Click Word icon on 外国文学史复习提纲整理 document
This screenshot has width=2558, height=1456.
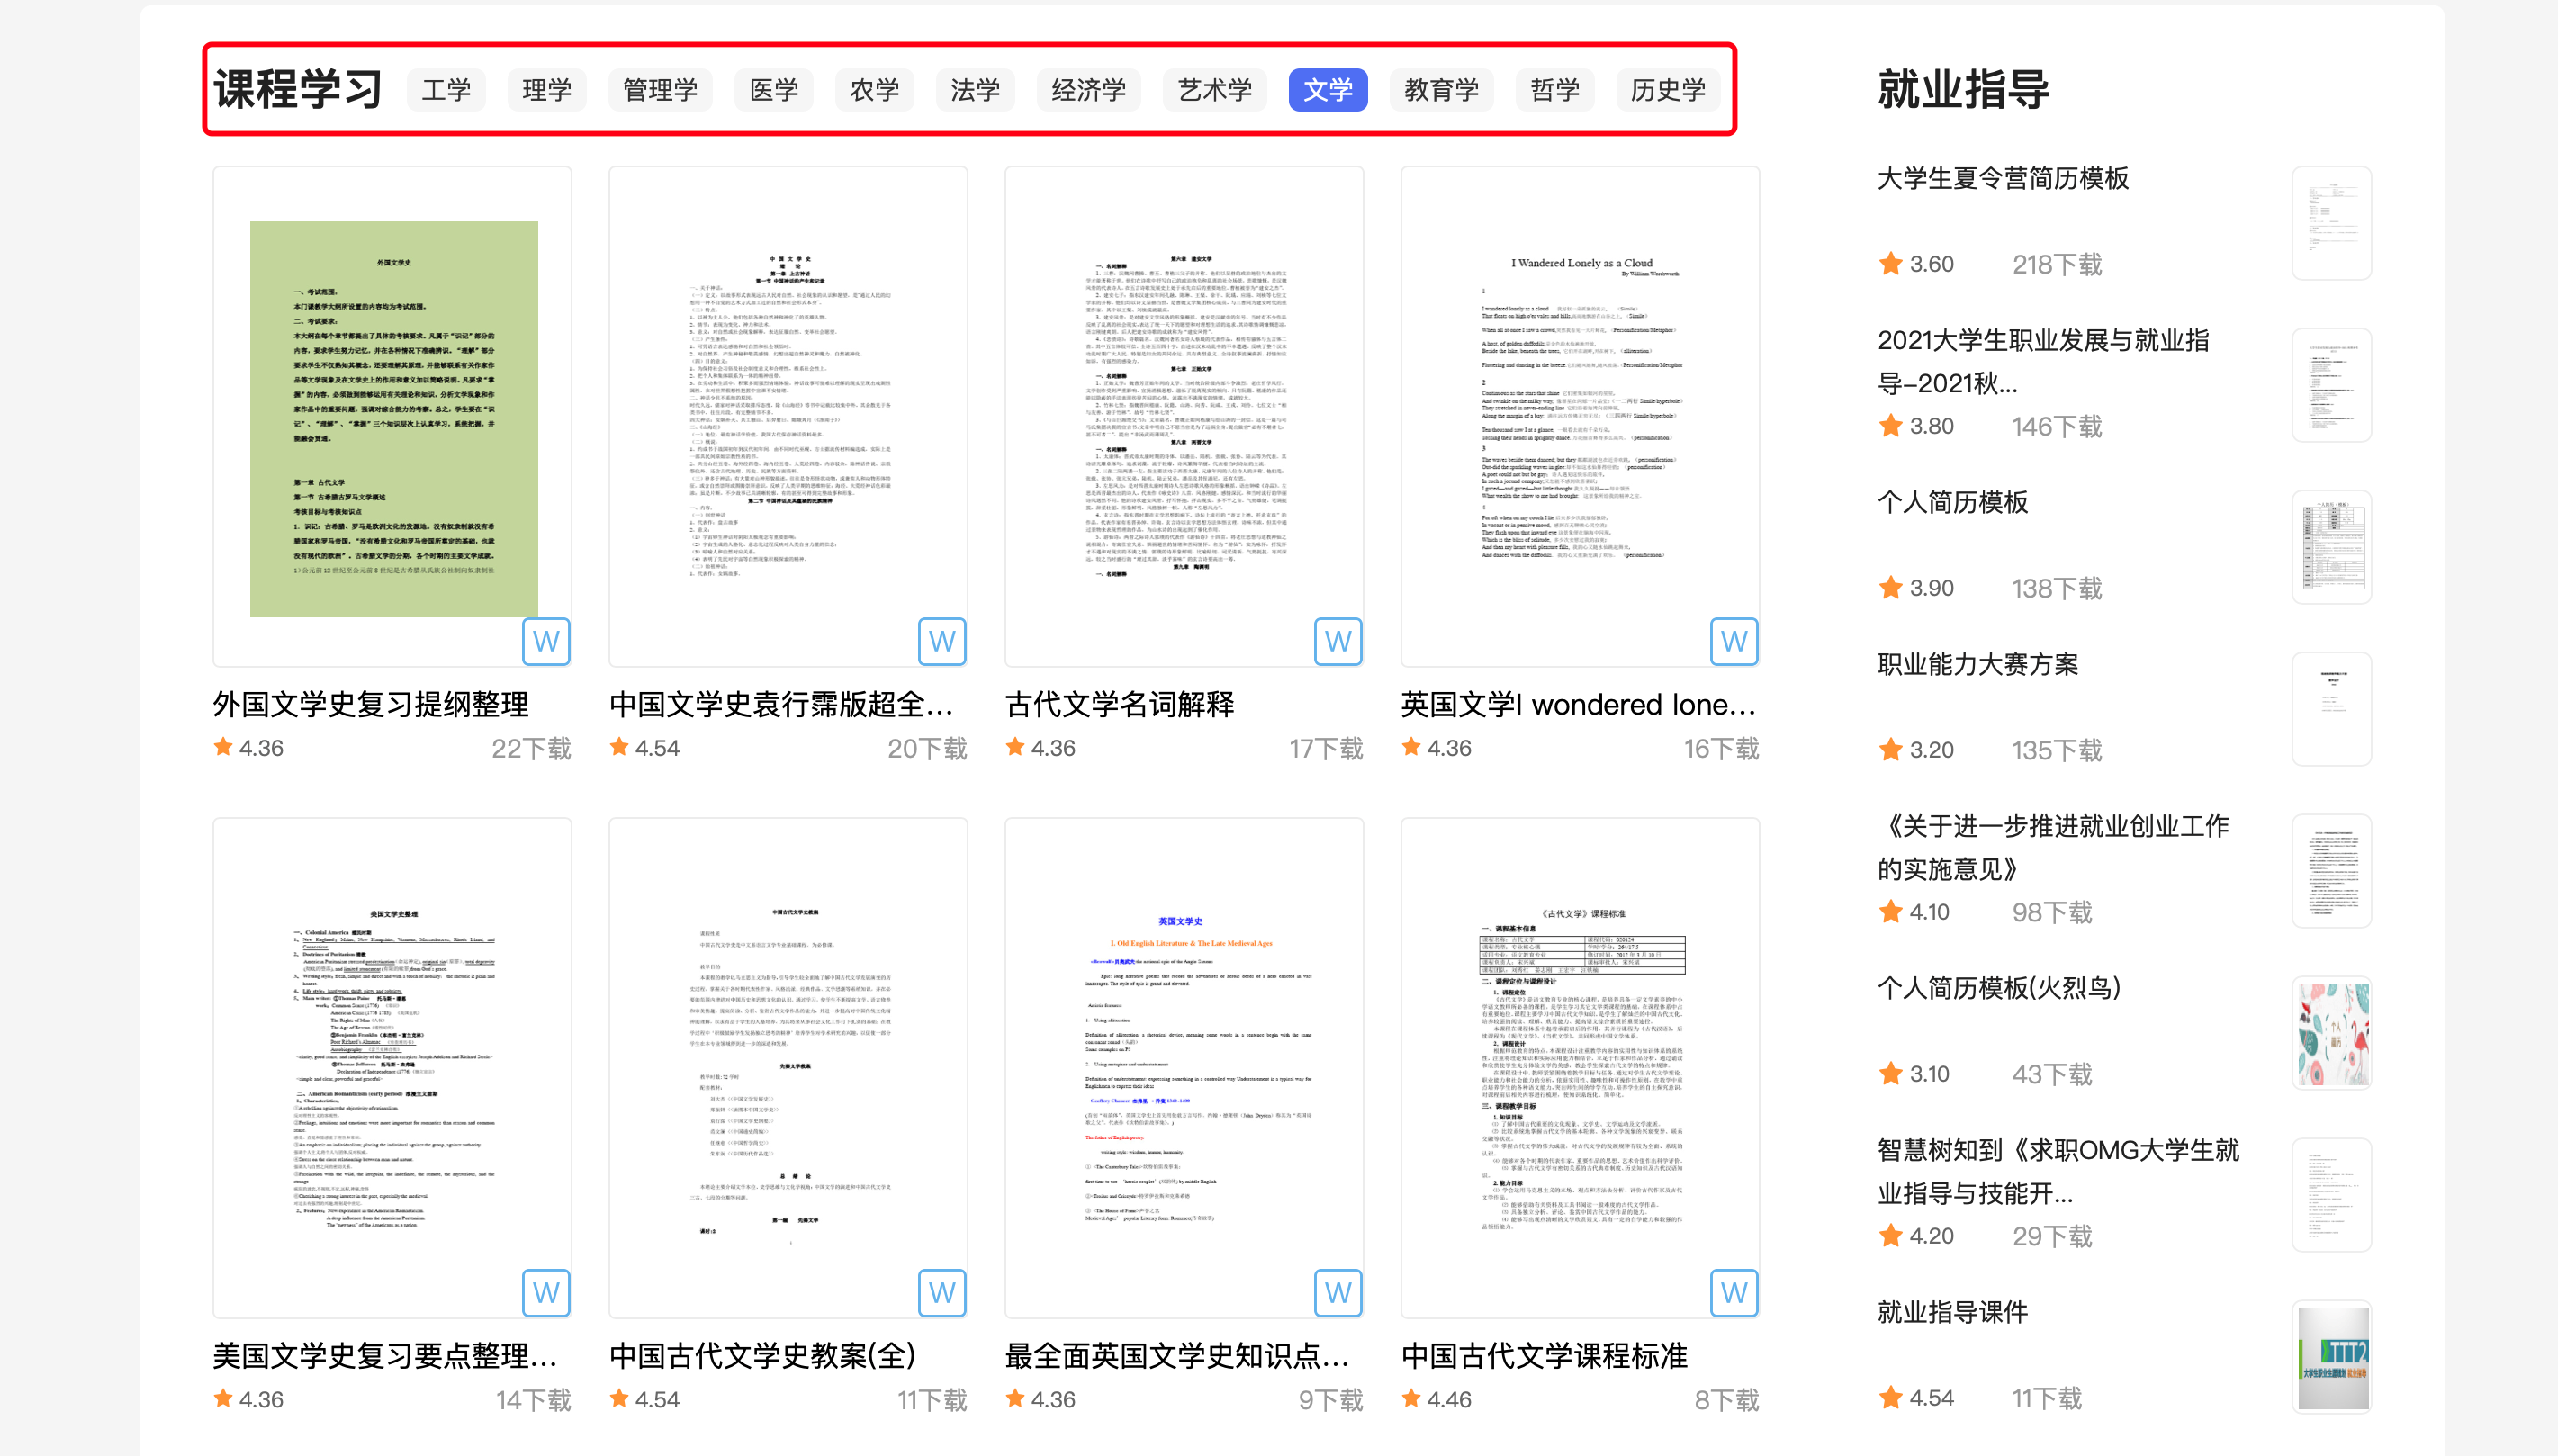pyautogui.click(x=546, y=641)
